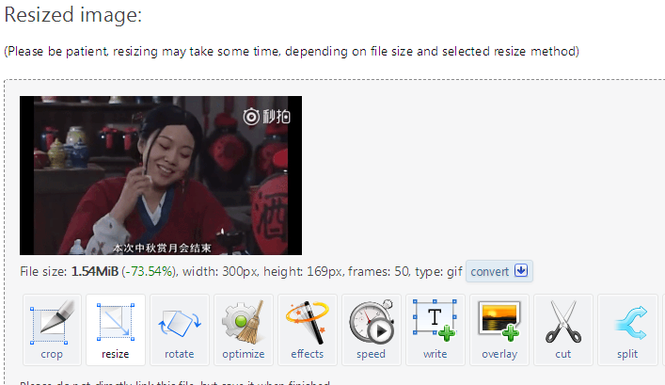Select the write text tool icon
Screen dimensions: 665x385
[435, 320]
